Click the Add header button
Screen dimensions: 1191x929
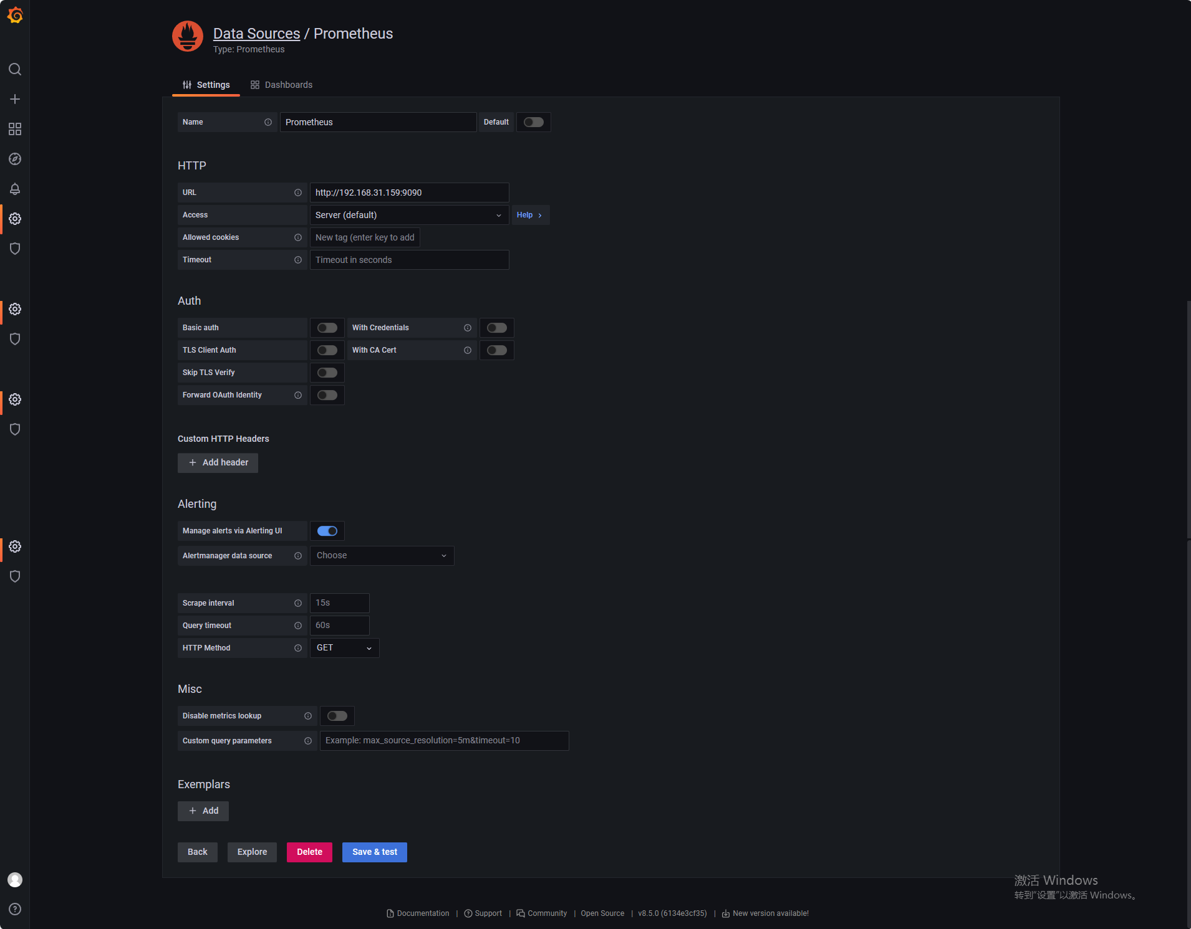click(218, 463)
